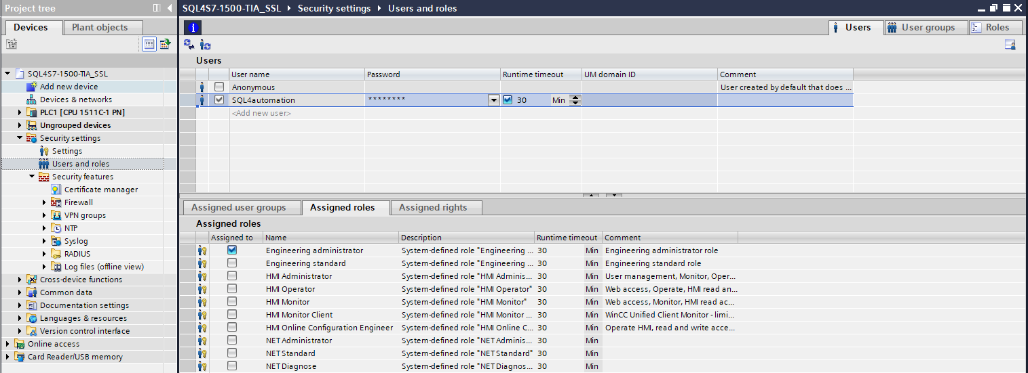Expand the PLC1 [CPU 1511C-1 PN] node
Image resolution: width=1028 pixels, height=373 pixels.
click(20, 112)
